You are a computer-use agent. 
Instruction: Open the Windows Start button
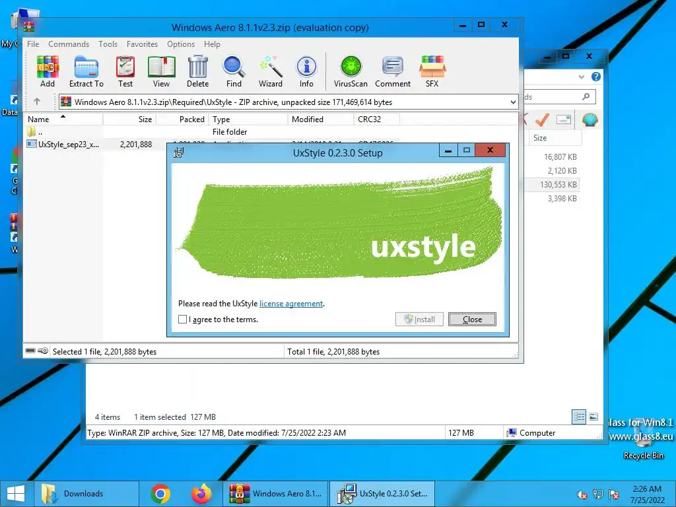coord(16,494)
